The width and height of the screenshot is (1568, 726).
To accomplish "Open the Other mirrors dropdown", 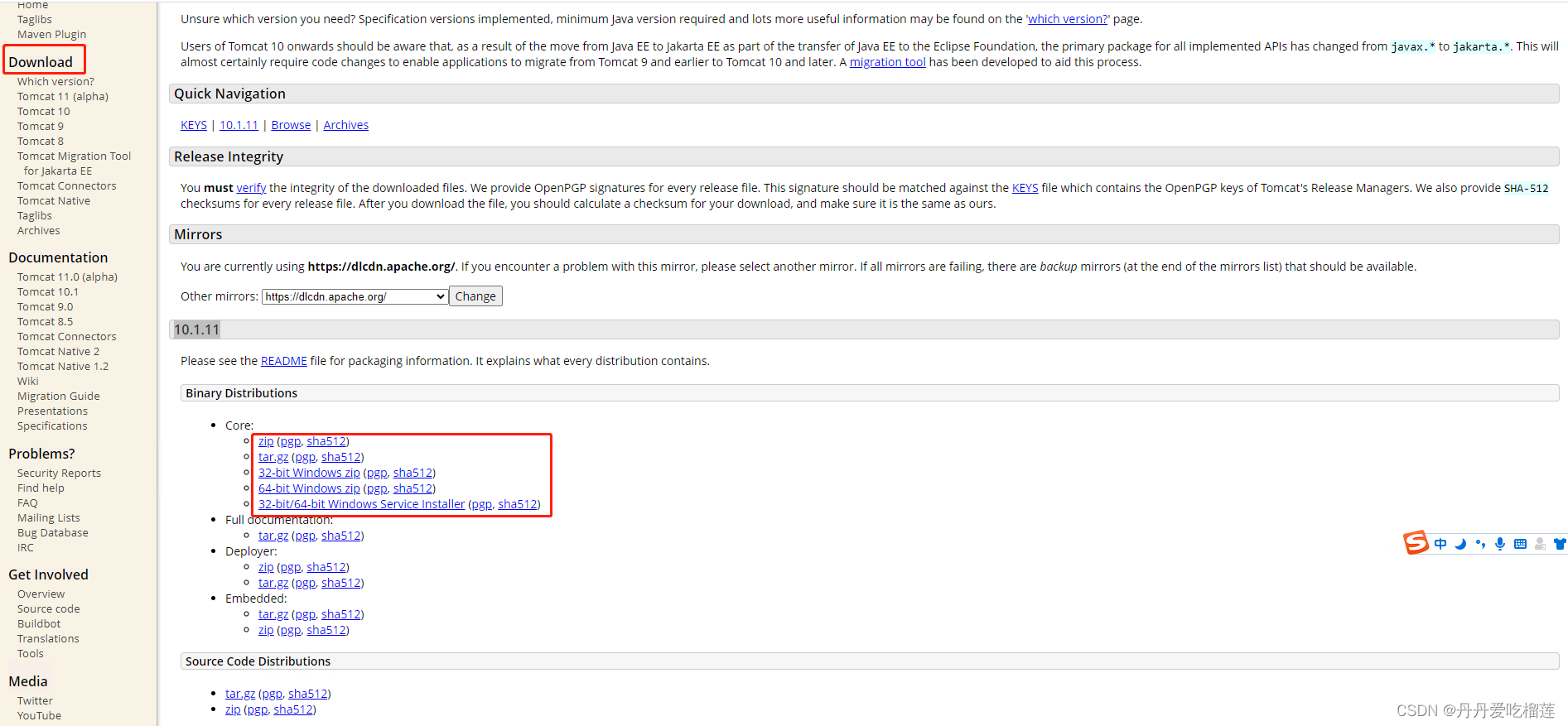I will pos(355,296).
